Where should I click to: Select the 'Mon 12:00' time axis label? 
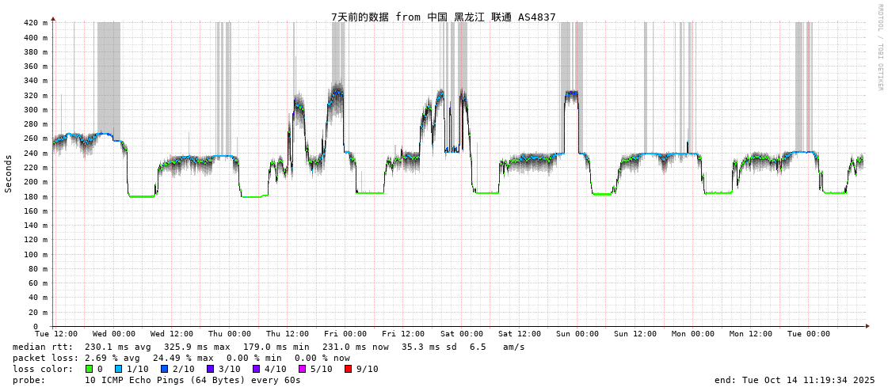click(751, 334)
